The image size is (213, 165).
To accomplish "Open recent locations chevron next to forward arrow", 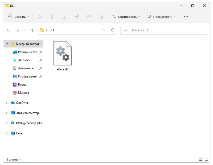I will tap(25, 30).
